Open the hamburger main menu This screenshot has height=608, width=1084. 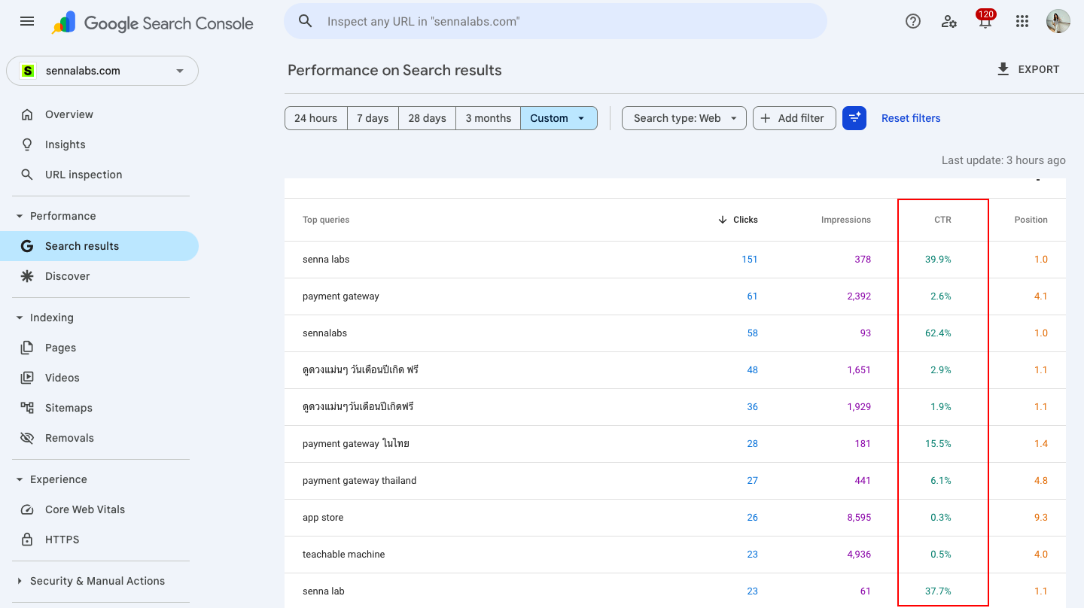(x=27, y=21)
